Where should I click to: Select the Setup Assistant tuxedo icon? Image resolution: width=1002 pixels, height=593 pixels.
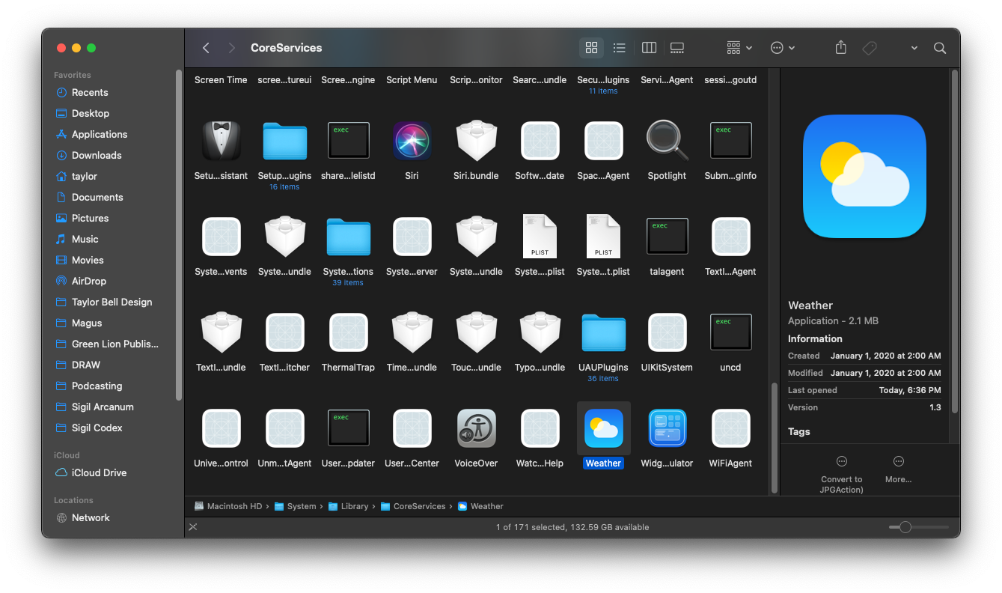coord(221,141)
